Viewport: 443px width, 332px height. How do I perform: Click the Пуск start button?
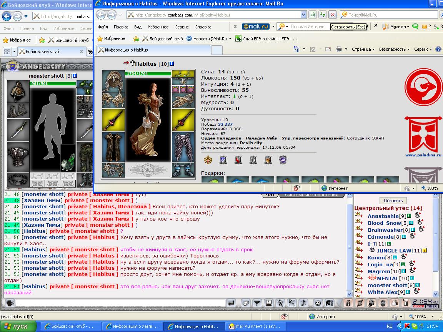[x=18, y=326]
